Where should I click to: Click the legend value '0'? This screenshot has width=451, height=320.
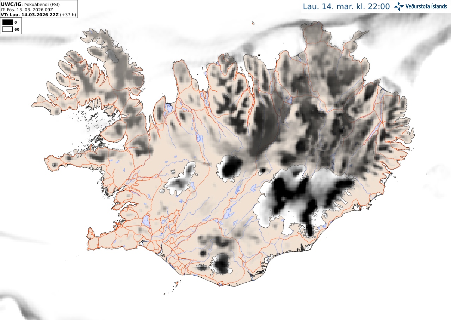tap(16, 22)
